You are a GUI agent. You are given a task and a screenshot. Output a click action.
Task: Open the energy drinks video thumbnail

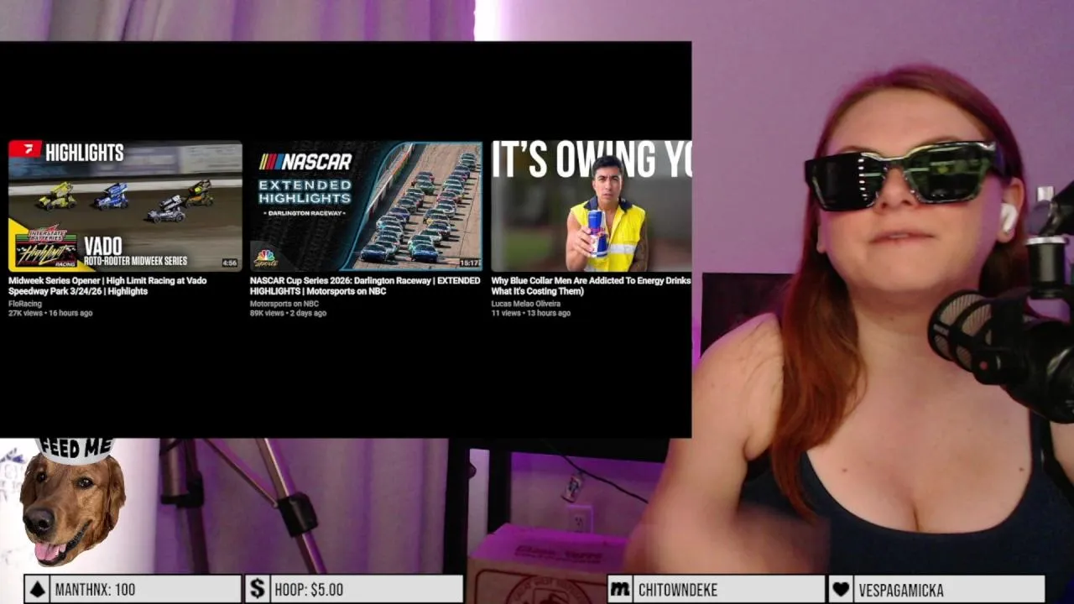point(591,206)
